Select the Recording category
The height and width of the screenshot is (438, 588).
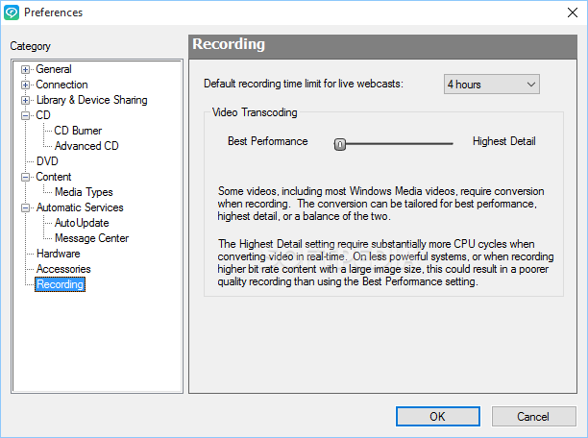pos(60,284)
